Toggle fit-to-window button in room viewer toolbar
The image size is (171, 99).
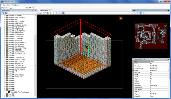pos(63,13)
